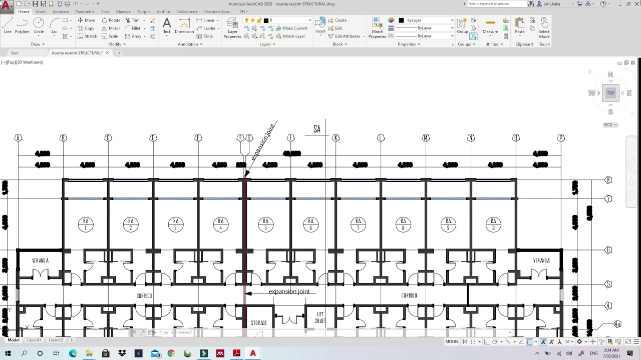Click Leader annotation button
The image size is (641, 360).
click(x=206, y=28)
